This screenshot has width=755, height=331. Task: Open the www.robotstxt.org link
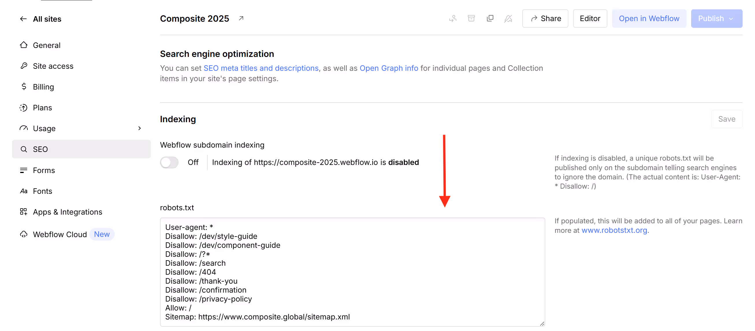(x=614, y=230)
